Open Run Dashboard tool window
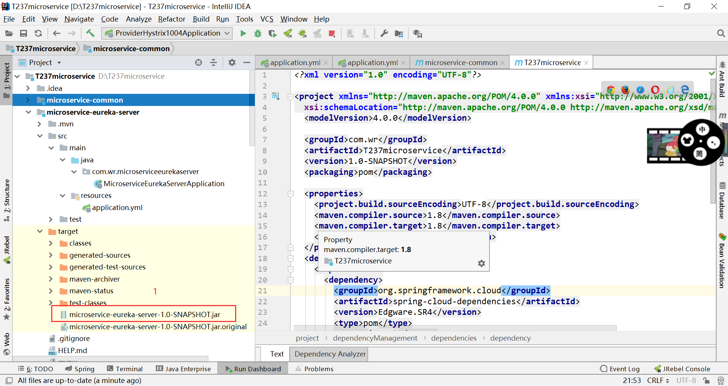 click(x=253, y=369)
